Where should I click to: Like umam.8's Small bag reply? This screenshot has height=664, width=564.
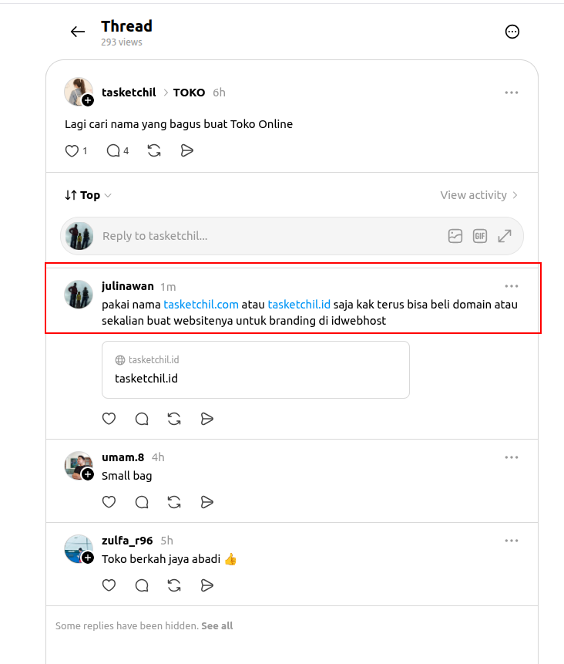[x=109, y=502]
